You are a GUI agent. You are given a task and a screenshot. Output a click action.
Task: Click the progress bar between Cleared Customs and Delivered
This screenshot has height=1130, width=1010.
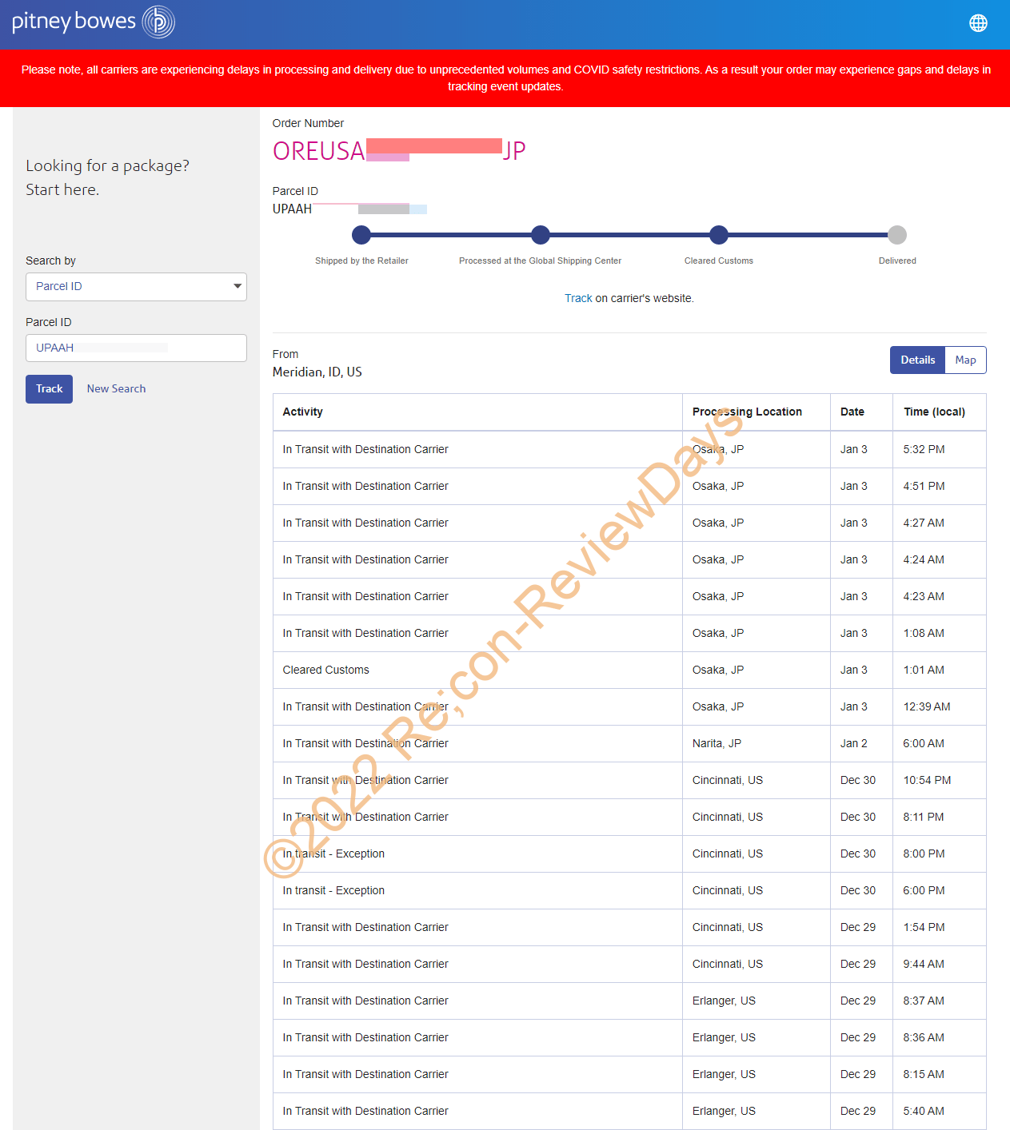(808, 234)
